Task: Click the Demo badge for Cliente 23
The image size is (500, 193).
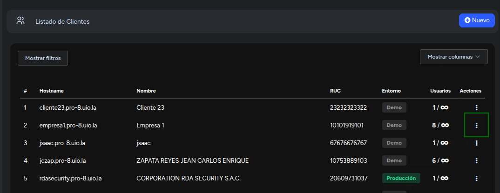Action: click(394, 107)
